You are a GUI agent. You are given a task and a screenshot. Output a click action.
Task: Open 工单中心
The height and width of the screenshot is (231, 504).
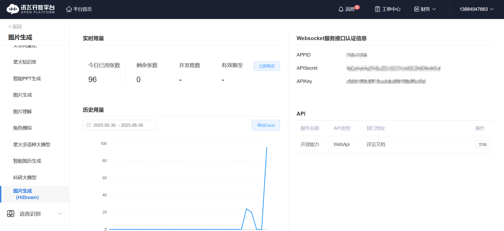coord(388,9)
